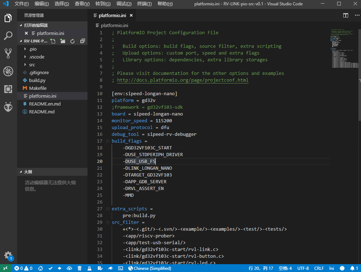361x272 pixels.
Task: Open the Search view in the activity bar
Action: pos(8,36)
